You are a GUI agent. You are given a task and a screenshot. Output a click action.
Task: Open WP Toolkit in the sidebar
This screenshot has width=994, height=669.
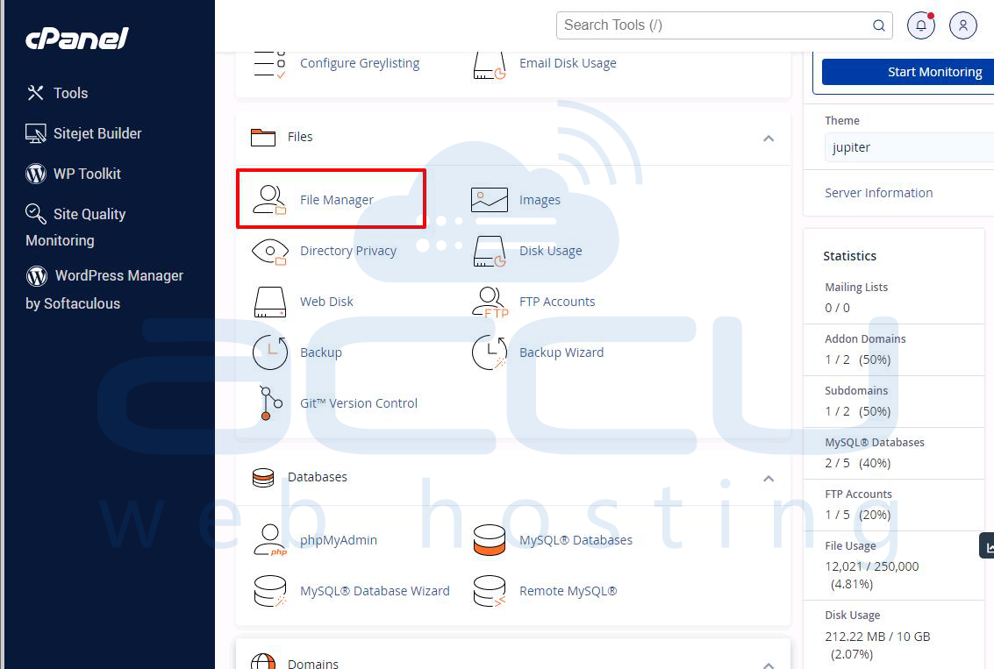click(73, 174)
